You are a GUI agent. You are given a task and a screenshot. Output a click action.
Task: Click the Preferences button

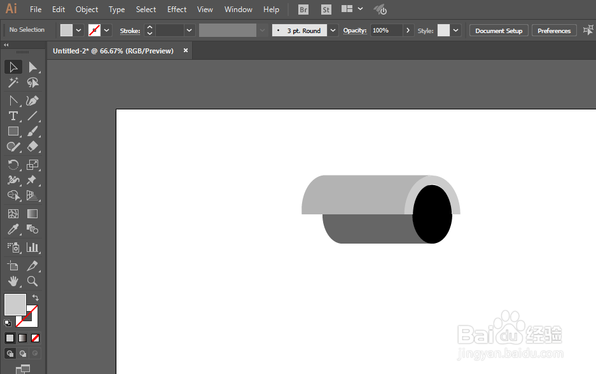[x=554, y=31]
